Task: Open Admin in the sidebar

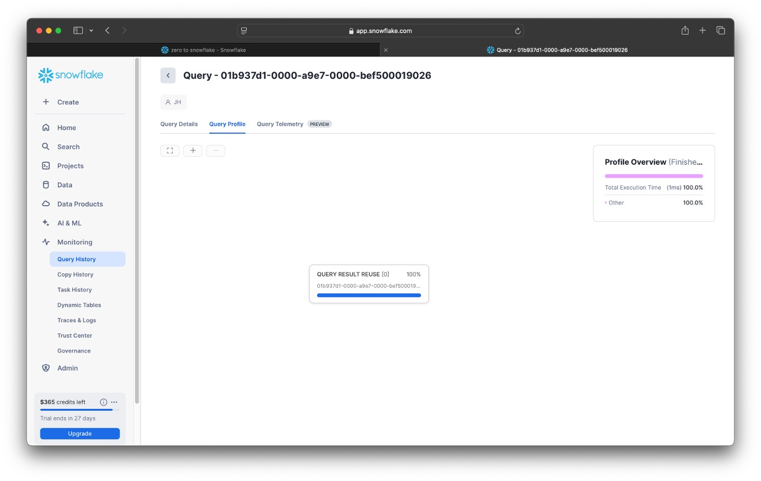Action: 68,368
